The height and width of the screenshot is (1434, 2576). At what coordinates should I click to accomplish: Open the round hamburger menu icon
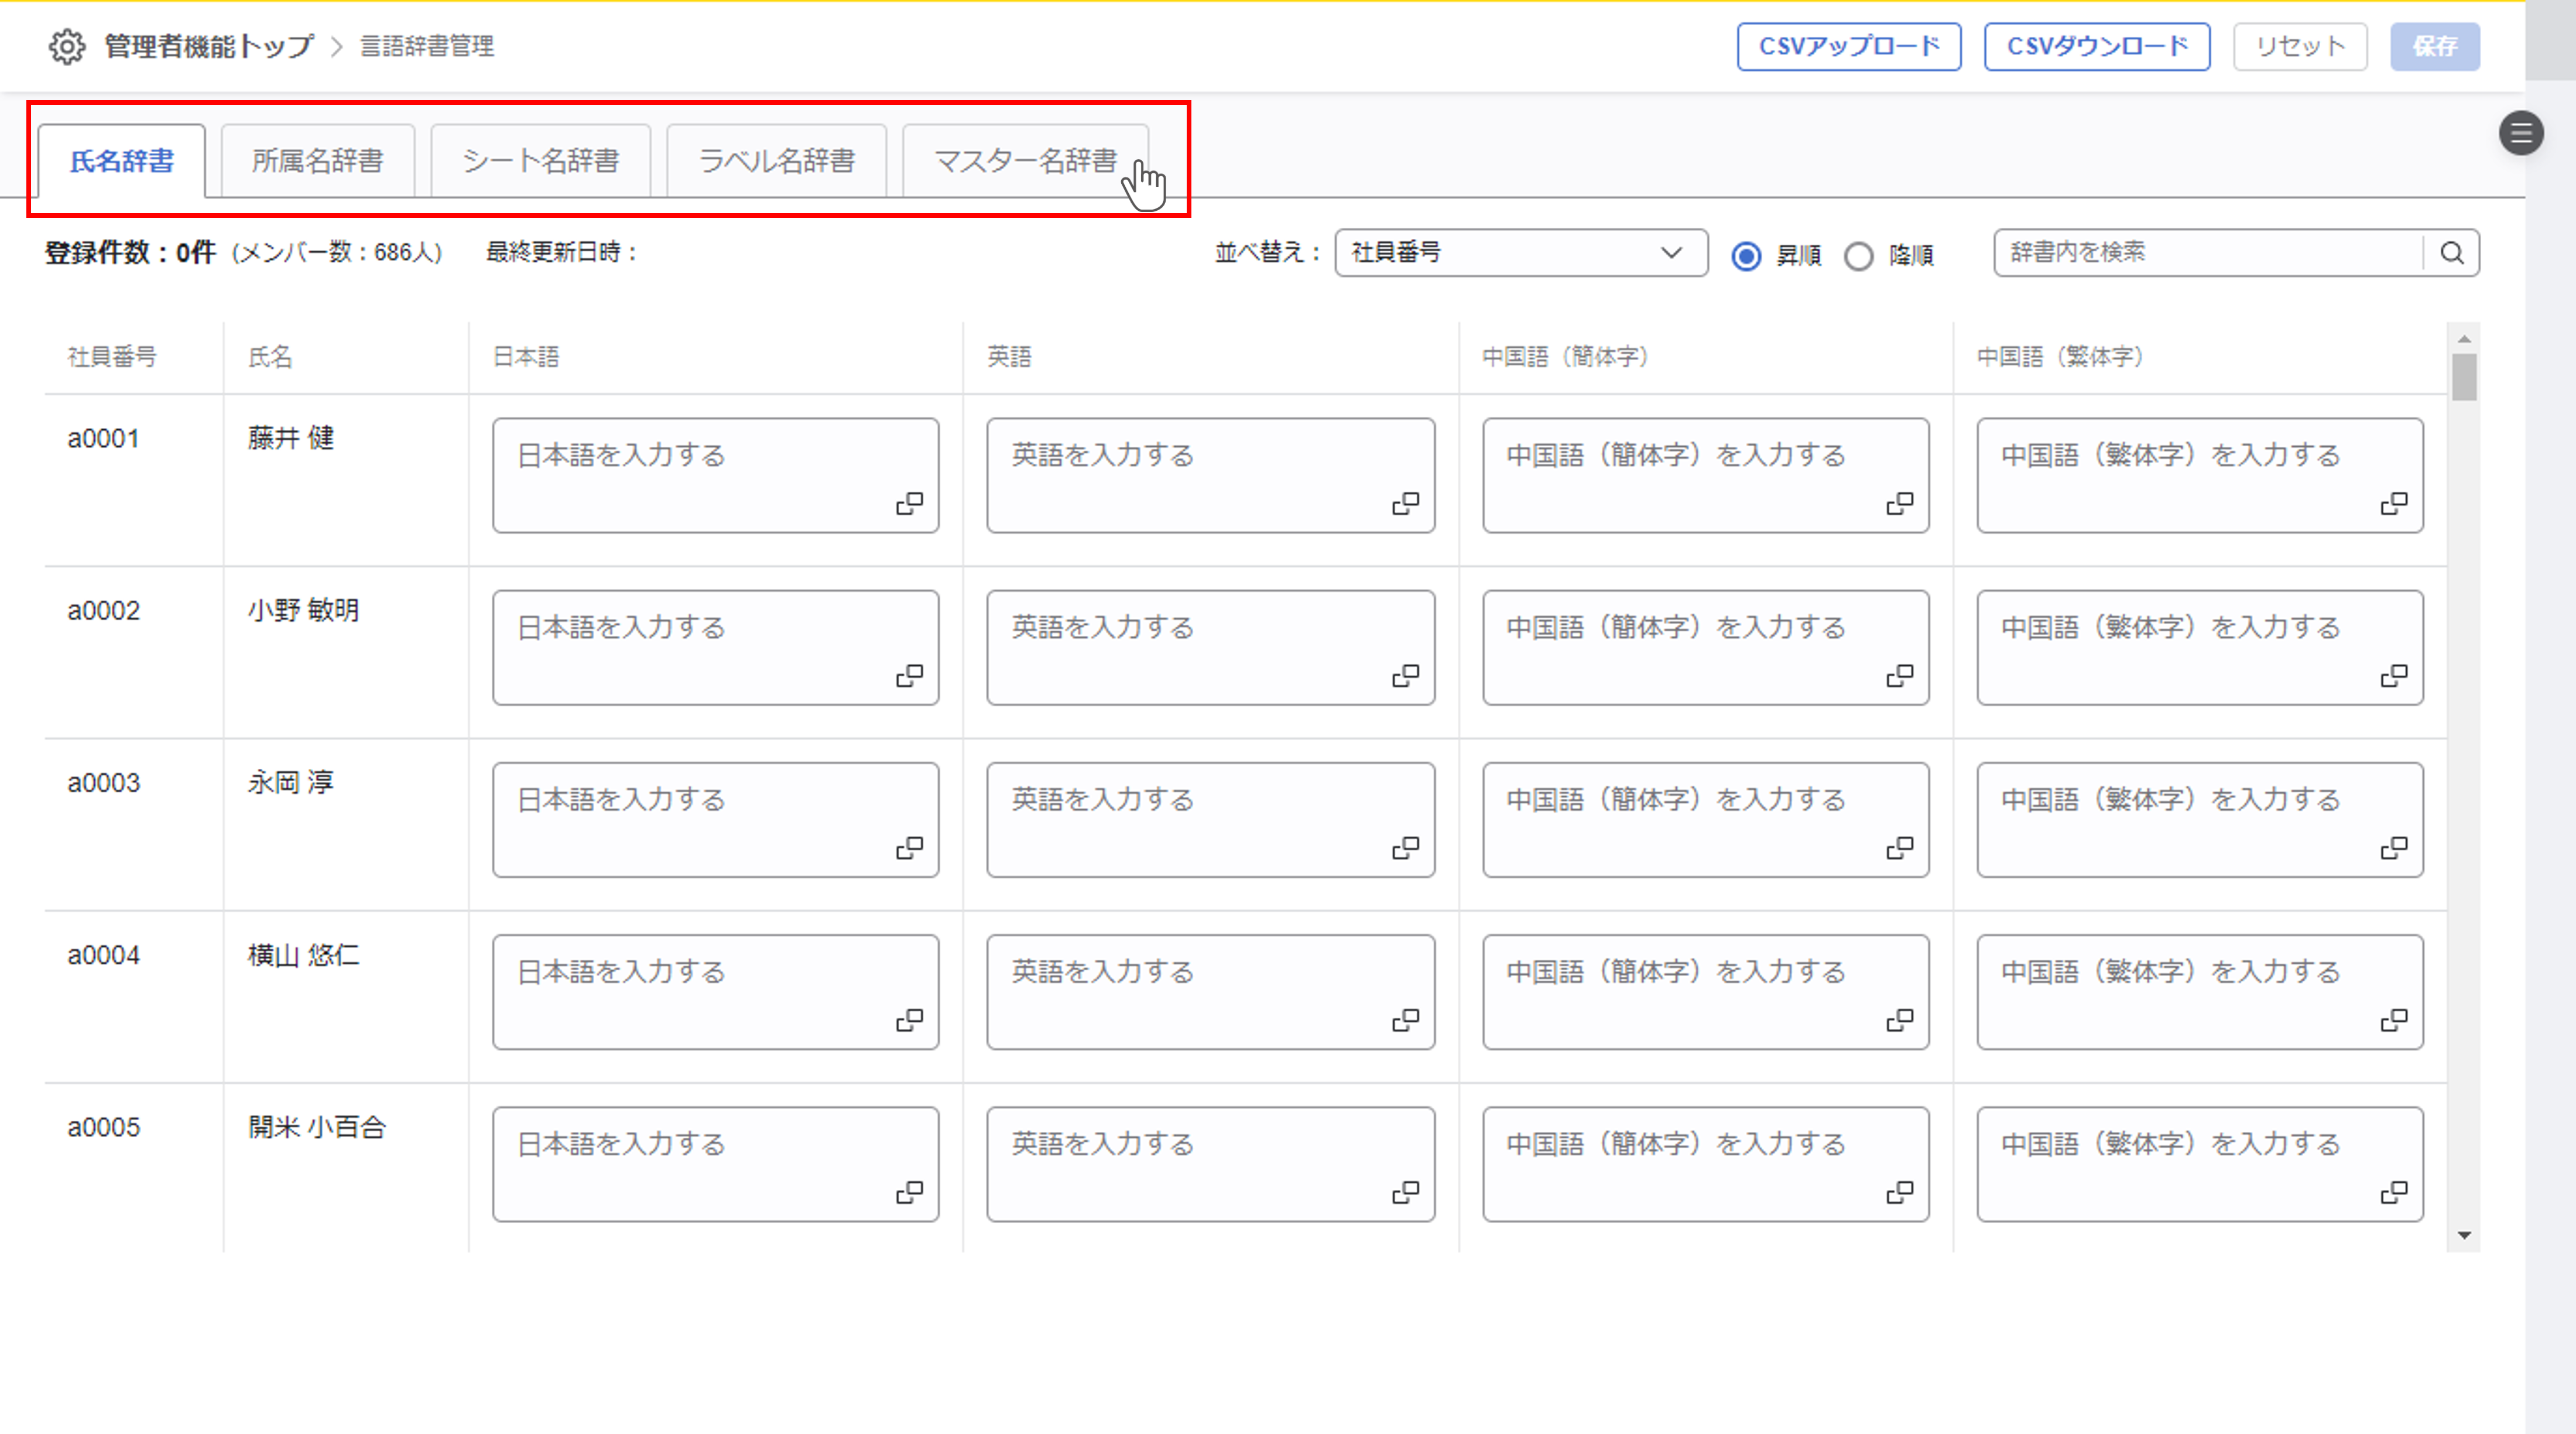pyautogui.click(x=2520, y=133)
